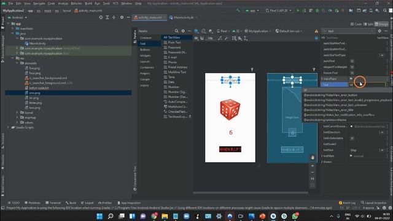This screenshot has width=393, height=221.
Task: Click the 0dp default margins button
Action: click(210, 38)
